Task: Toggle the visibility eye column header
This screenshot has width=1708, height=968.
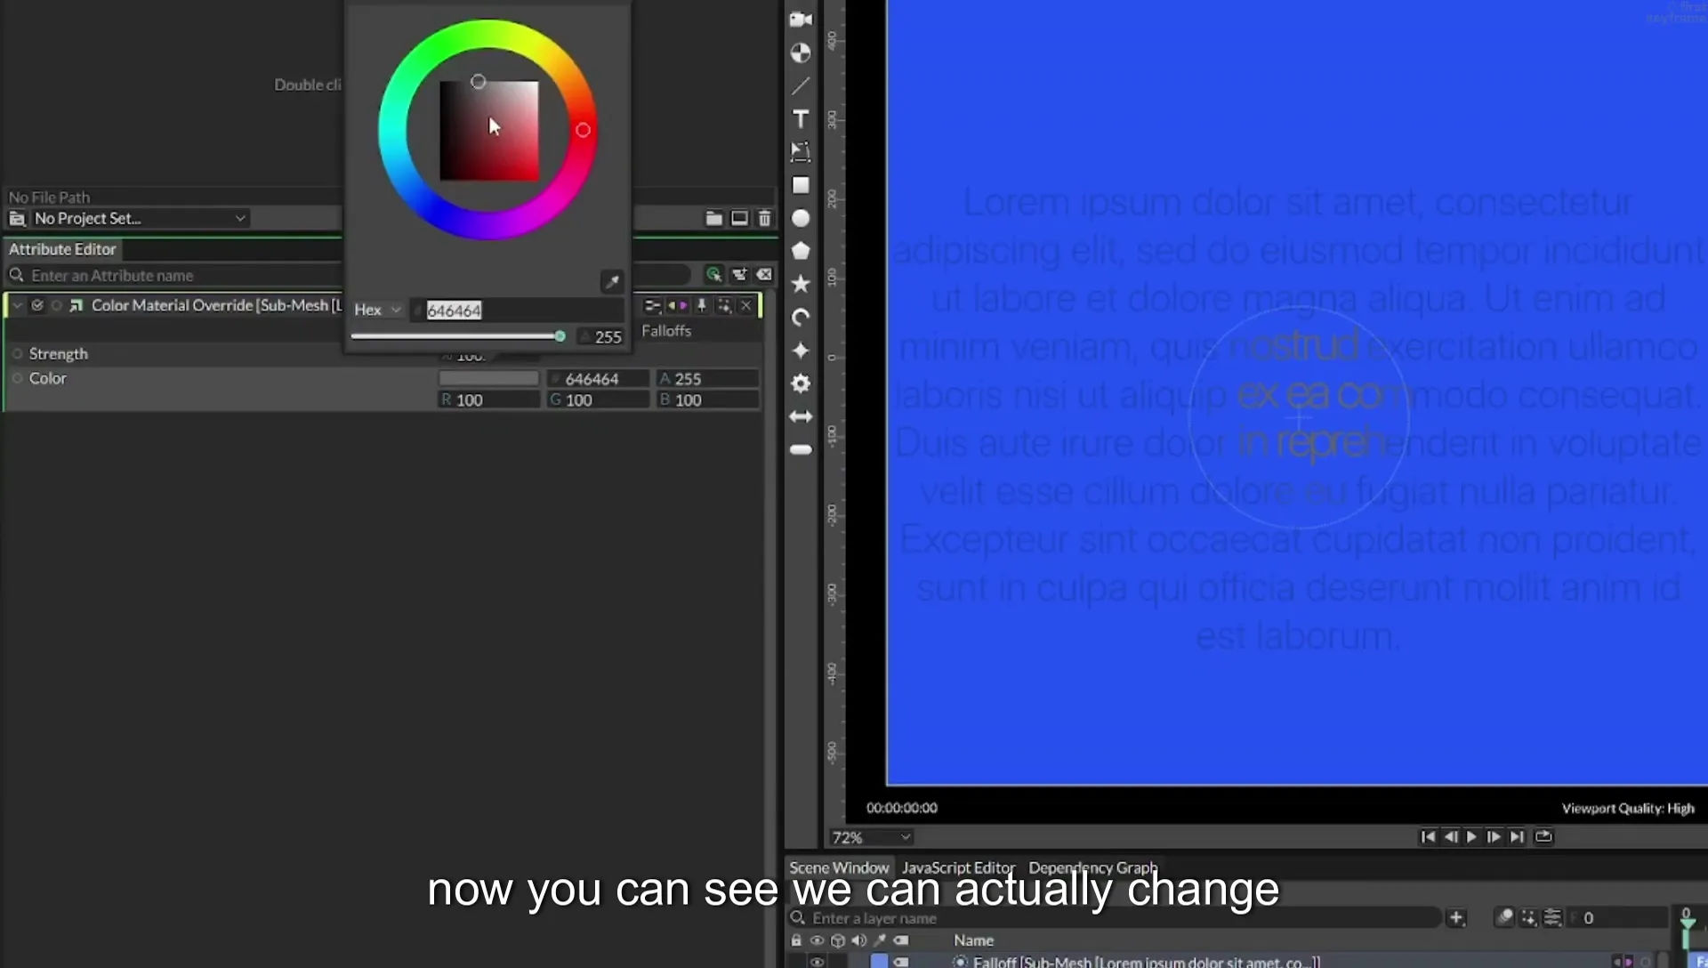Action: click(x=817, y=940)
